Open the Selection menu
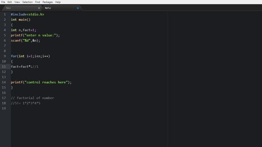This screenshot has height=147, width=262. tap(27, 2)
